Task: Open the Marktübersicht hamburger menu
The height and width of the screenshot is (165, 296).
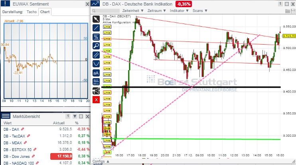Action: [6, 116]
